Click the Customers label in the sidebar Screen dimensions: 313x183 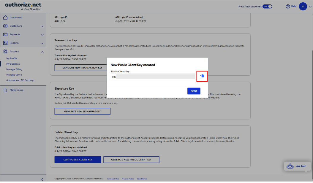click(x=16, y=26)
